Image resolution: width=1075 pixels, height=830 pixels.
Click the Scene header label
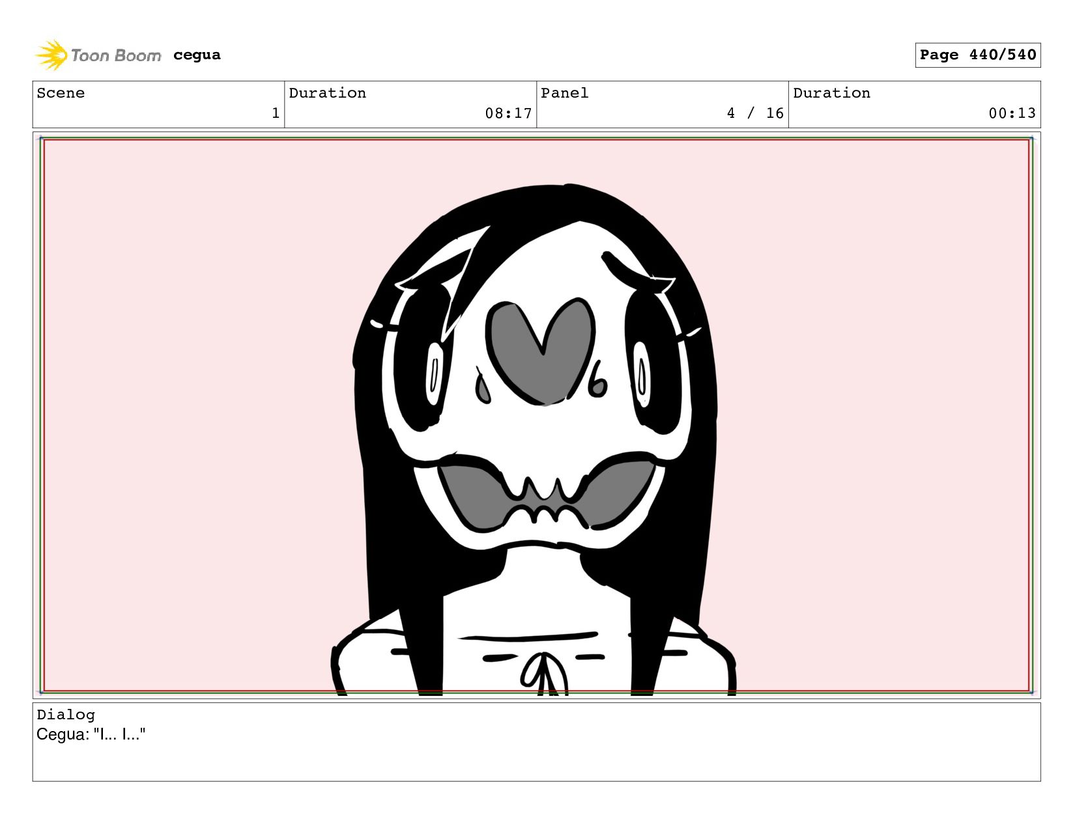61,93
